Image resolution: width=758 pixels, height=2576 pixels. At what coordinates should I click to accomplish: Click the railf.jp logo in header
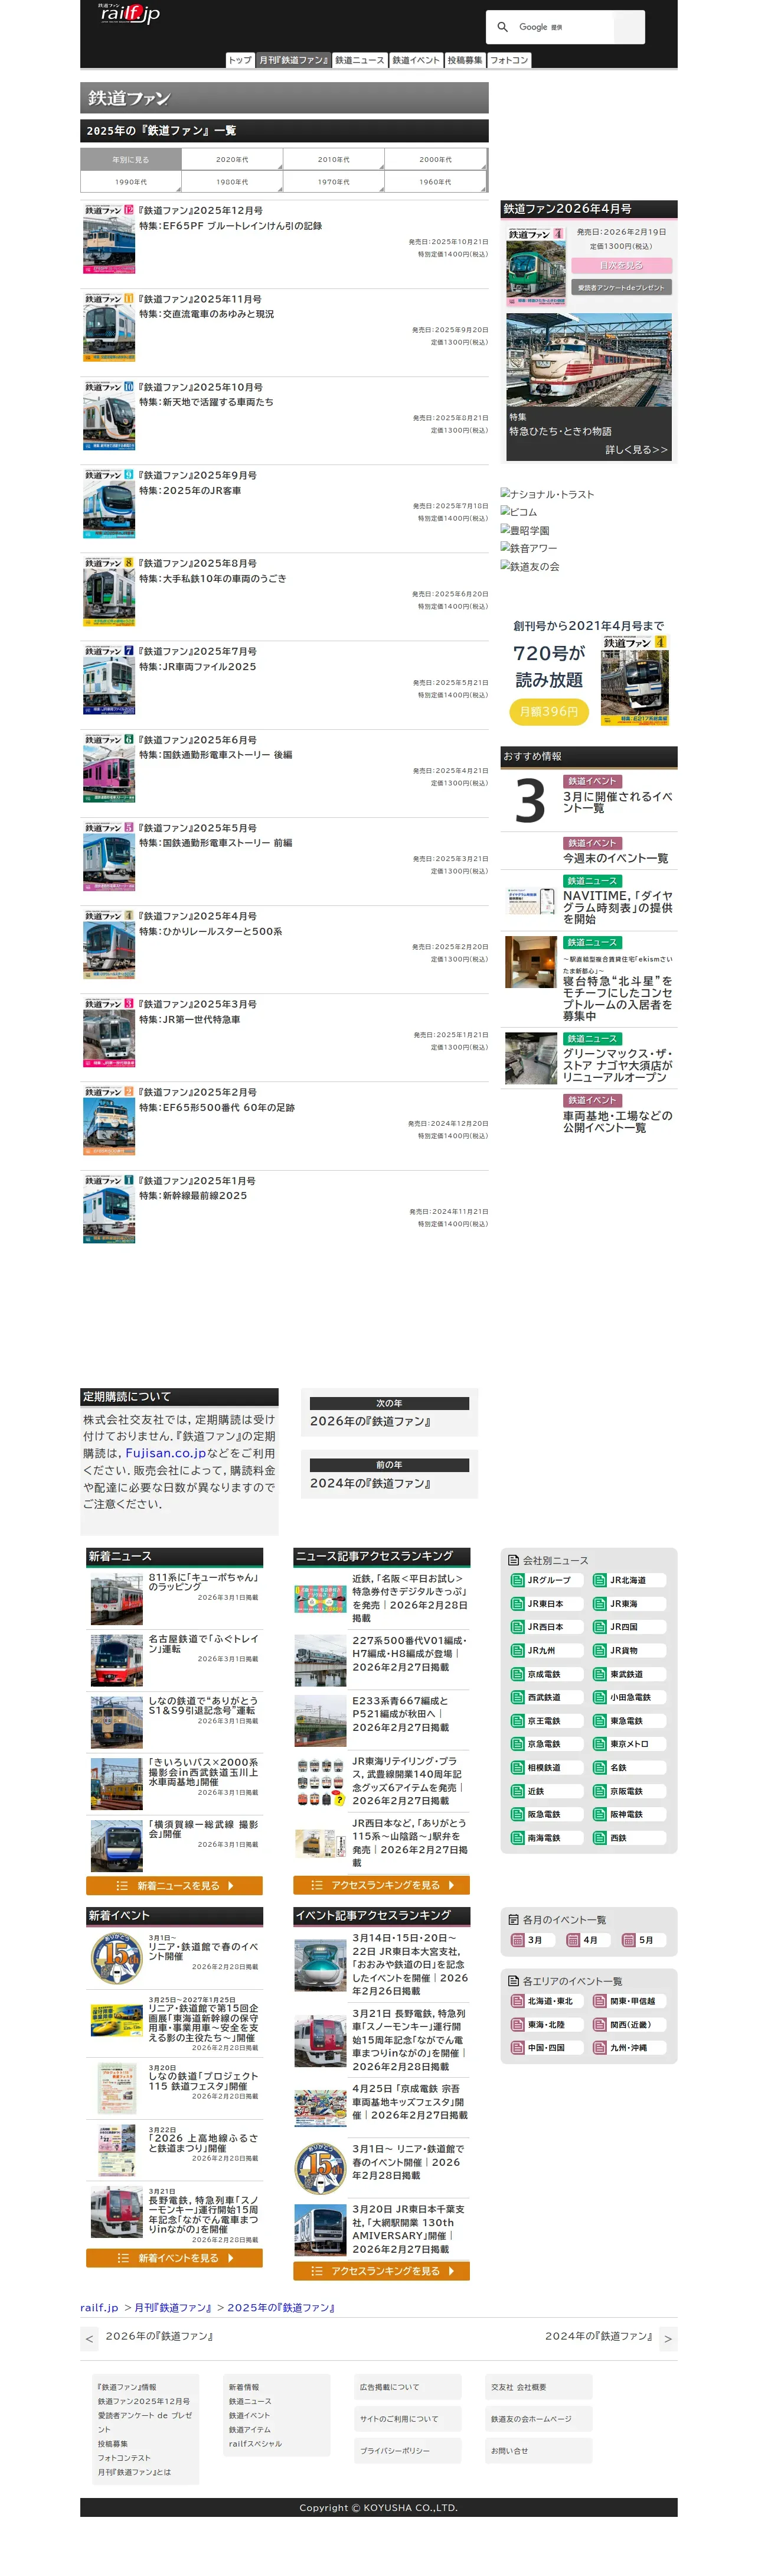[129, 13]
